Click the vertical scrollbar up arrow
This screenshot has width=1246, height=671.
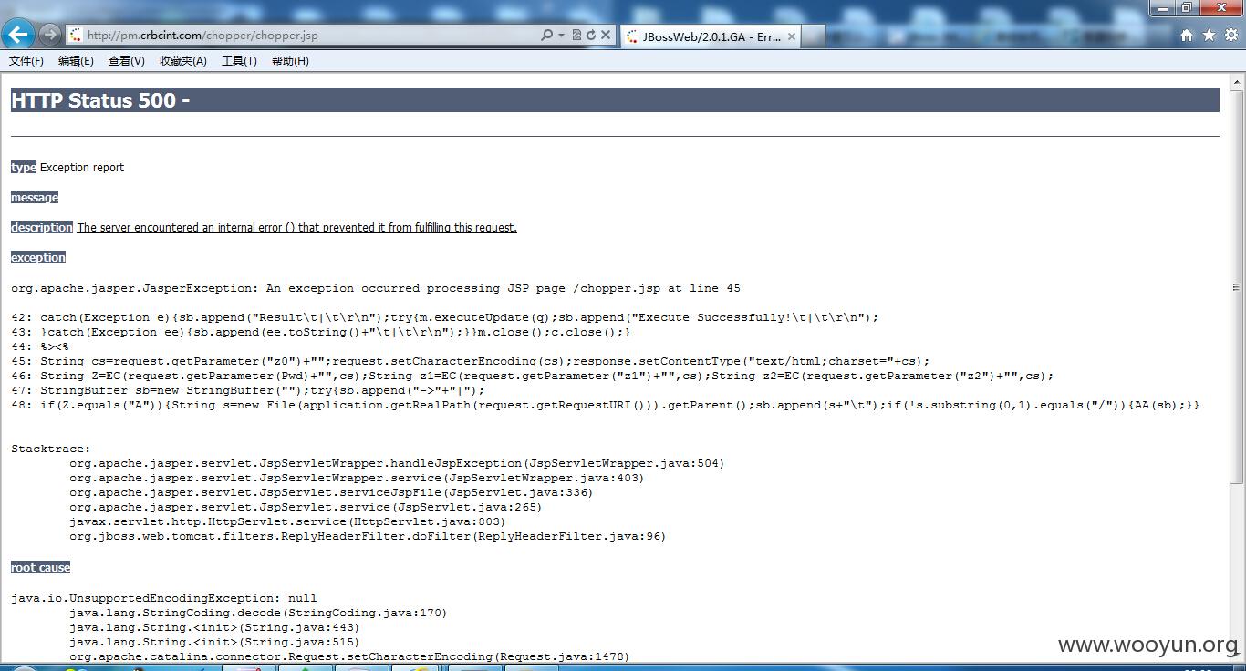pos(1237,82)
